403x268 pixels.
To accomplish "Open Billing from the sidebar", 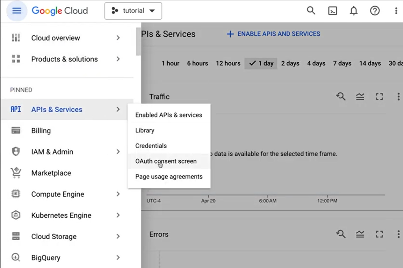I will 41,131.
